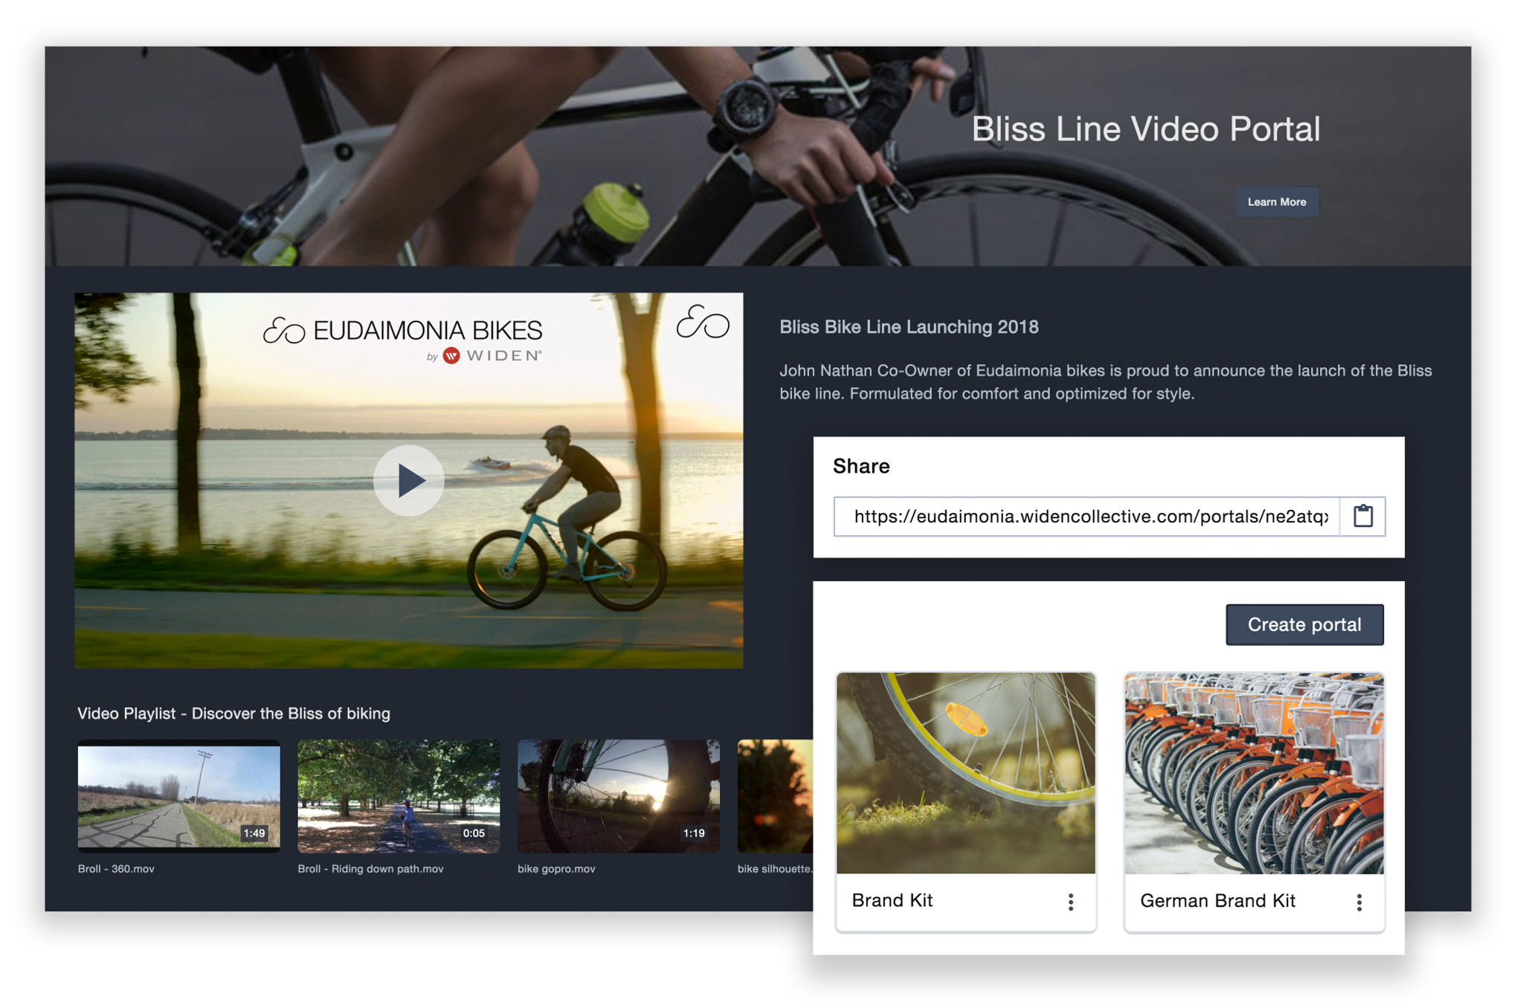Click the Bliss Line Video Portal heading
Screen dimensions: 1523x1002
pos(1145,129)
